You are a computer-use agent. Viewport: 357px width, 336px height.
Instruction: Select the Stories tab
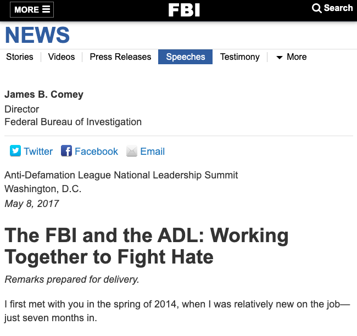(20, 57)
